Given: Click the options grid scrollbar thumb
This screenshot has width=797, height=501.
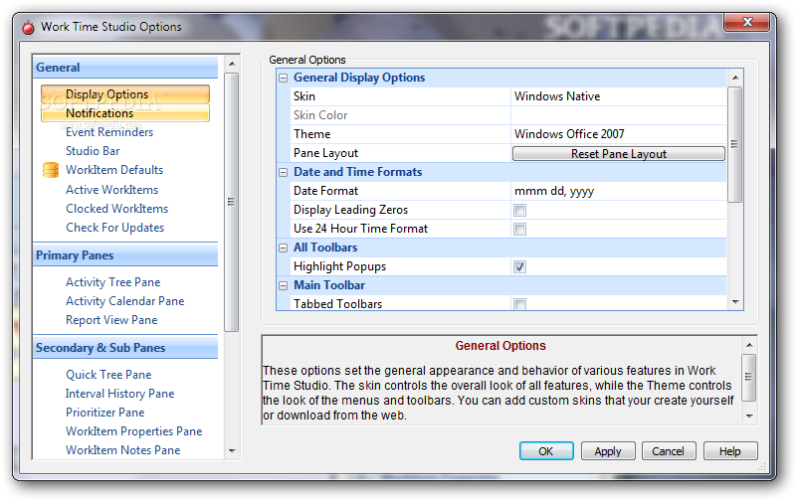Looking at the screenshot, I should click(x=735, y=145).
